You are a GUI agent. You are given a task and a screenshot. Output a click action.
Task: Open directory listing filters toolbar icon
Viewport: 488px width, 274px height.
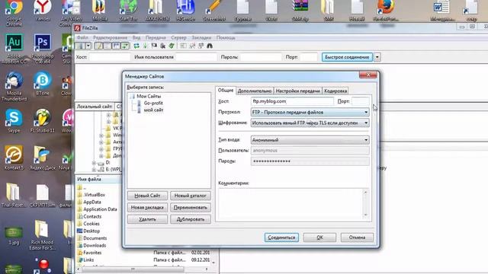[x=183, y=46]
